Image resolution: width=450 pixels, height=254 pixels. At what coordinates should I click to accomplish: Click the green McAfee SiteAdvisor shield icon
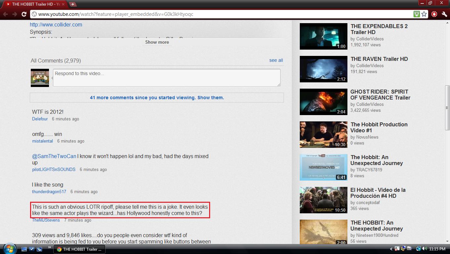click(x=417, y=14)
